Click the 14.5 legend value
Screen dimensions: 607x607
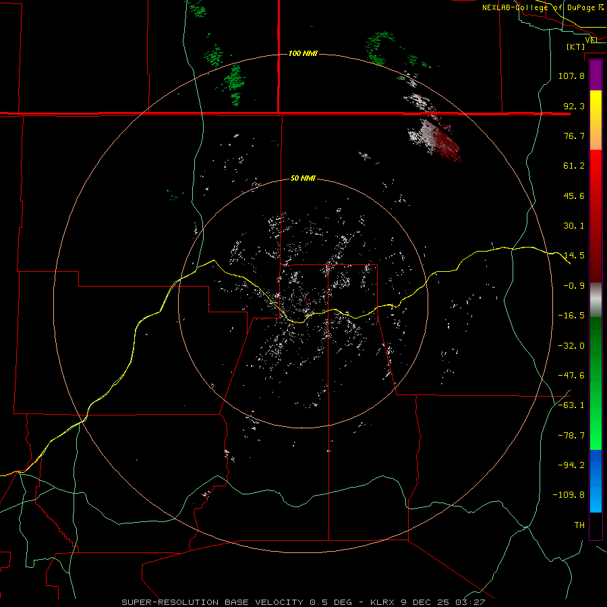pyautogui.click(x=574, y=256)
